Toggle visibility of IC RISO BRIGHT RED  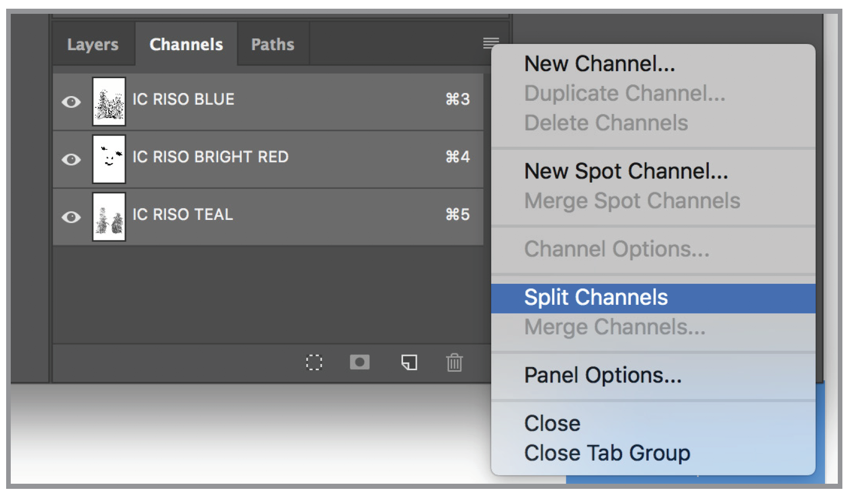[x=71, y=160]
